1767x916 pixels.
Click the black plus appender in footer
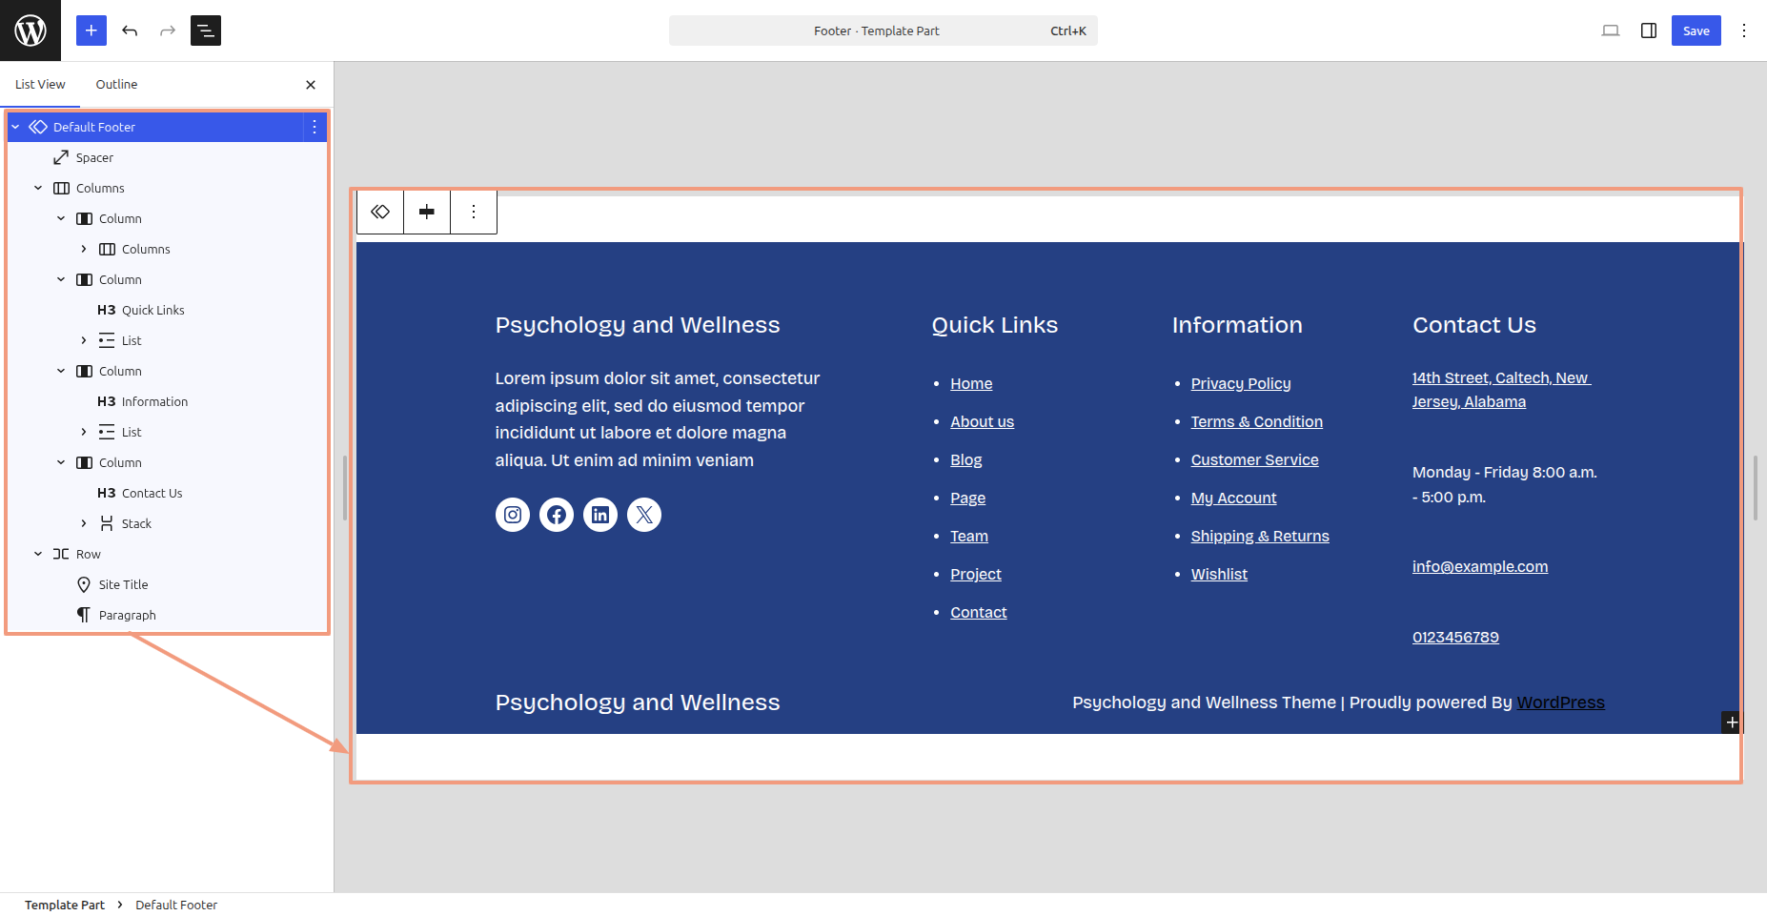1732,723
